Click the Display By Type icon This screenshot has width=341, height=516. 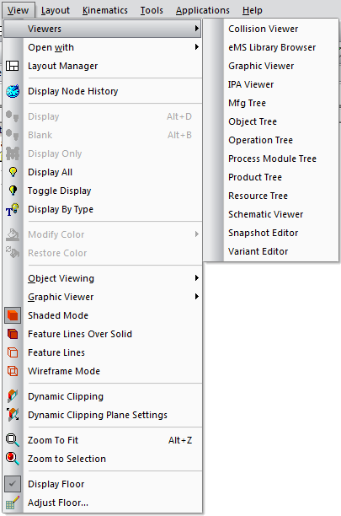13,209
